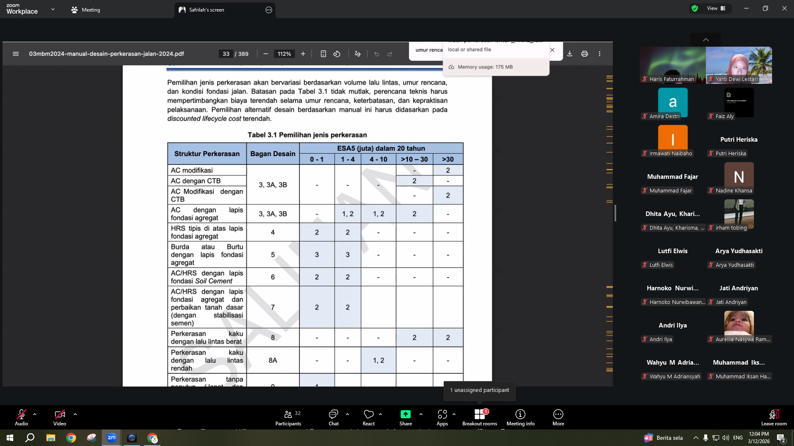Click the 1 unassigned participant tooltip
The width and height of the screenshot is (794, 446).
point(479,390)
